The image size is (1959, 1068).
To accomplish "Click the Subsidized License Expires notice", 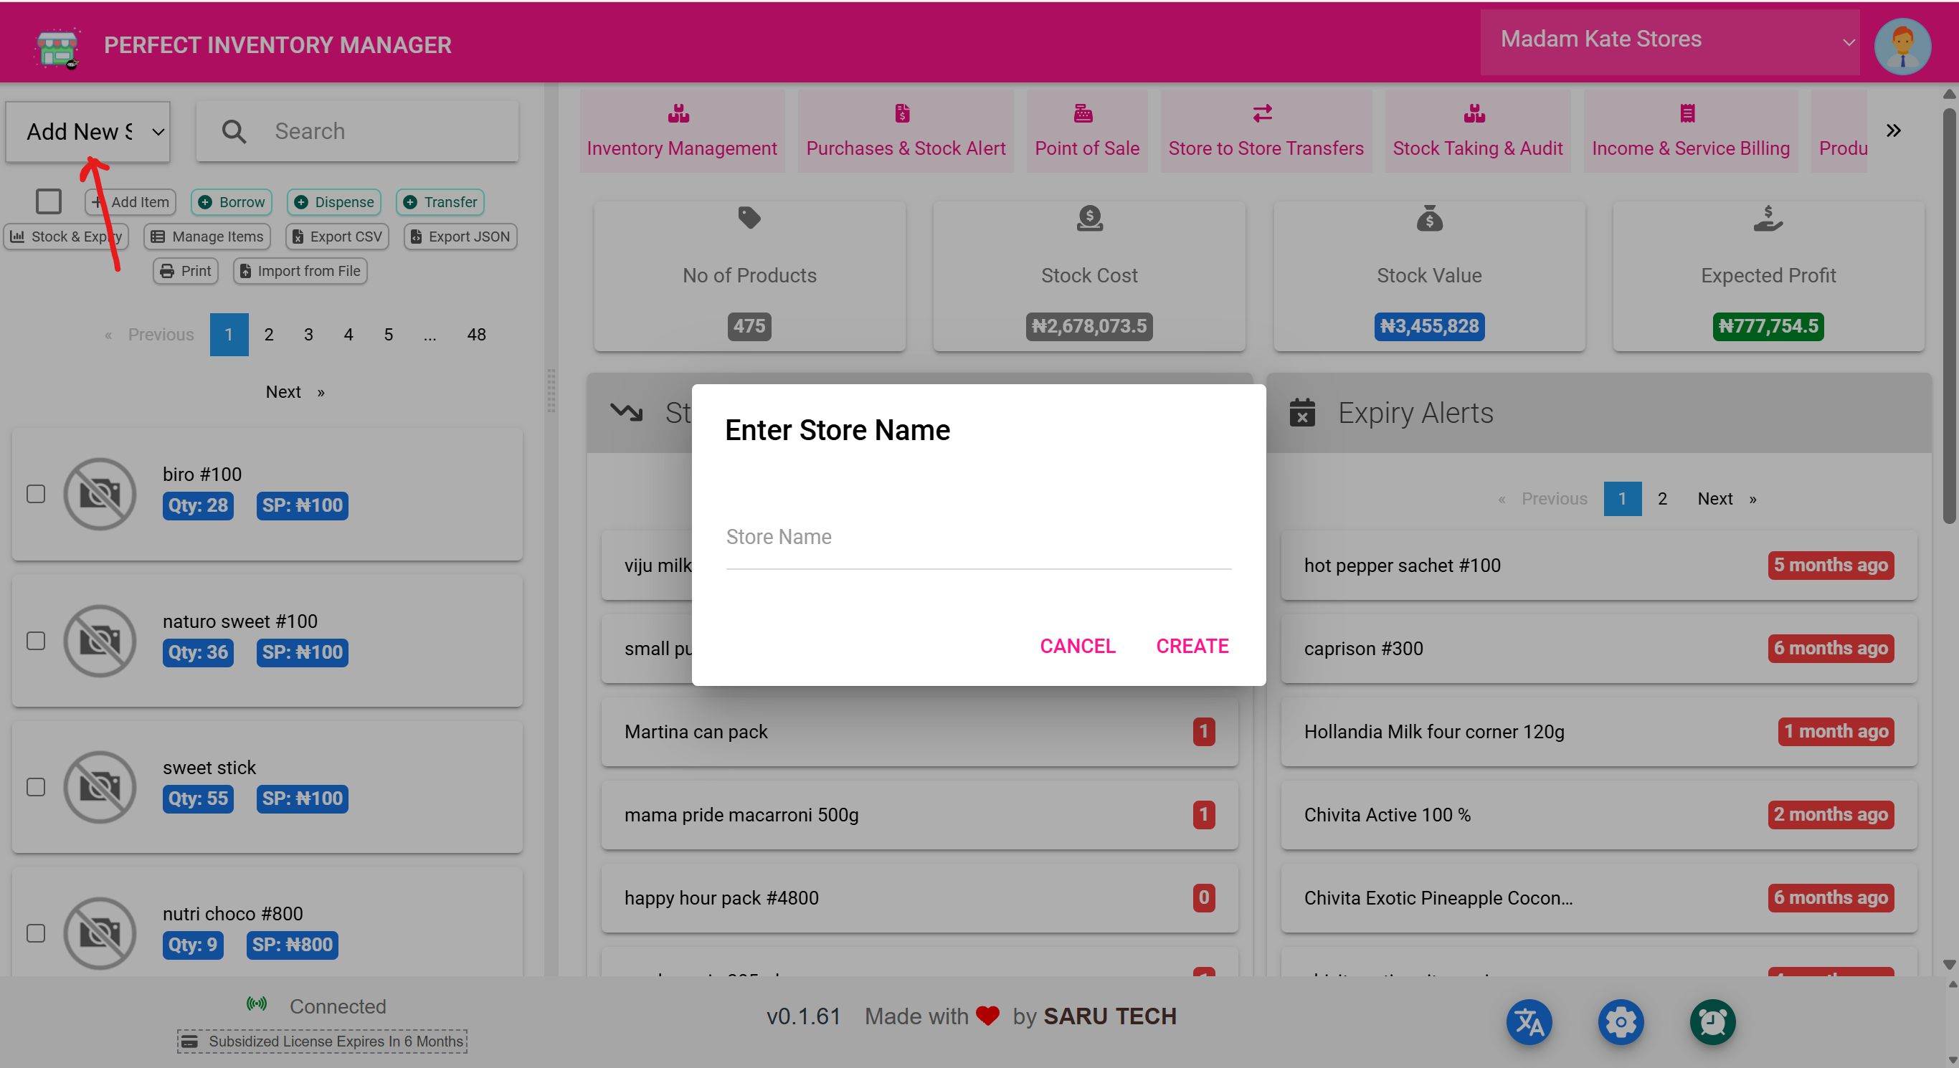I will (322, 1041).
